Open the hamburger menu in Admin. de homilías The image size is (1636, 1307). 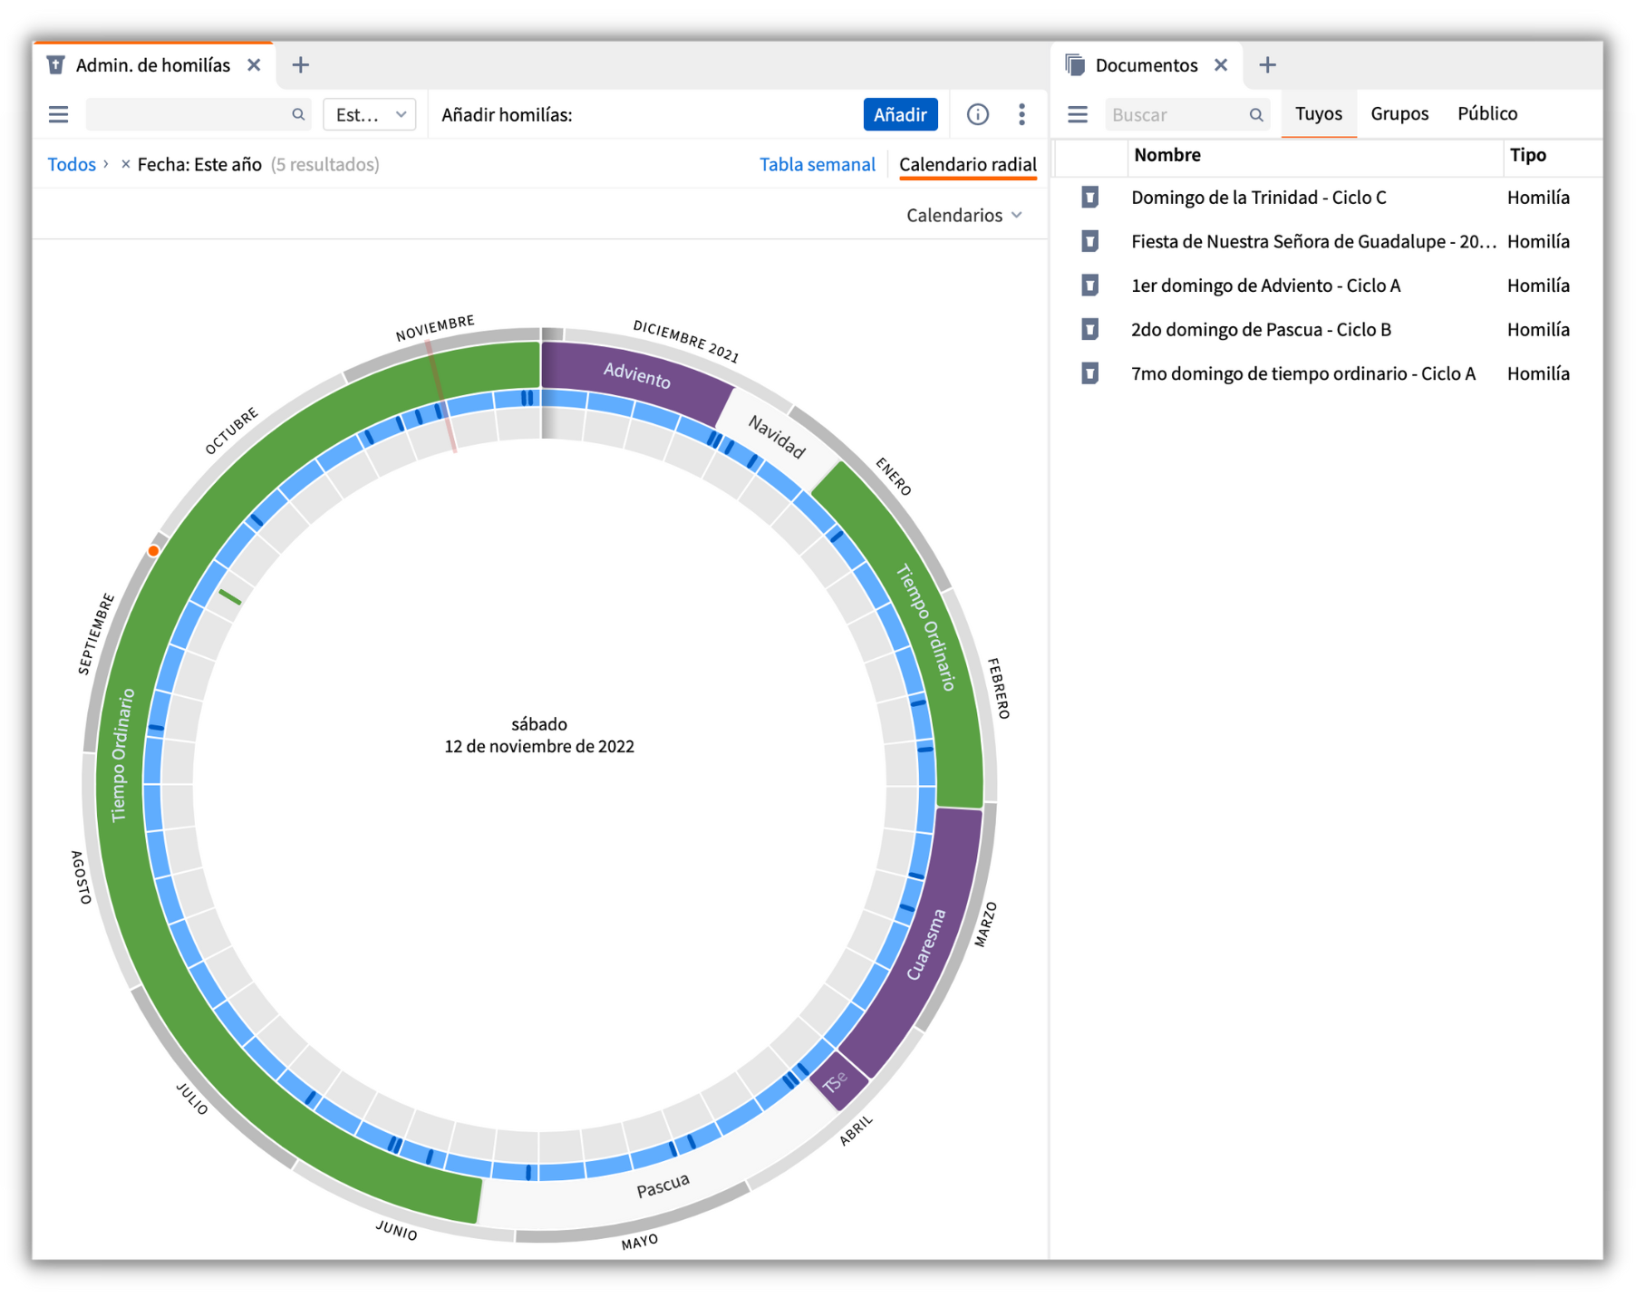coord(59,114)
